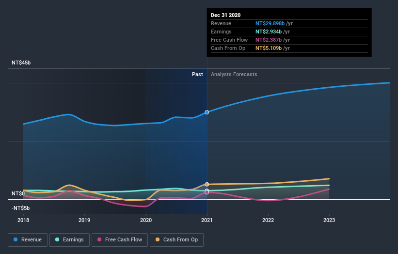The image size is (398, 254).
Task: Select the 2021 x-axis label
Action: coord(207,220)
